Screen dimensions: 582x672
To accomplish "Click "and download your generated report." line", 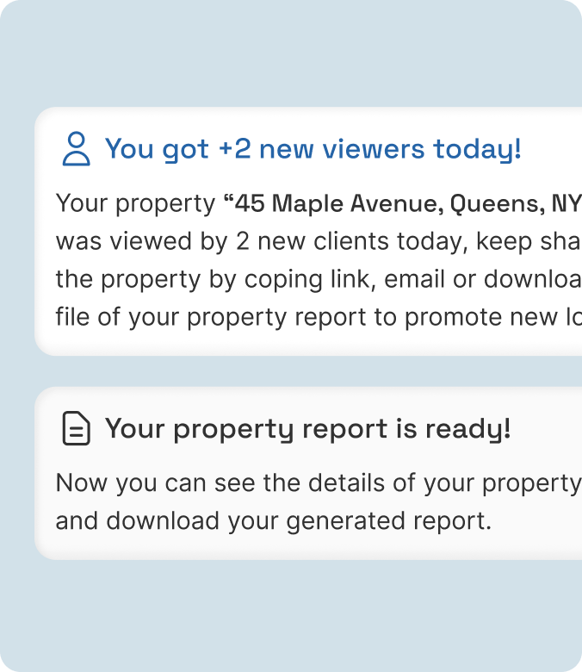I will click(273, 520).
